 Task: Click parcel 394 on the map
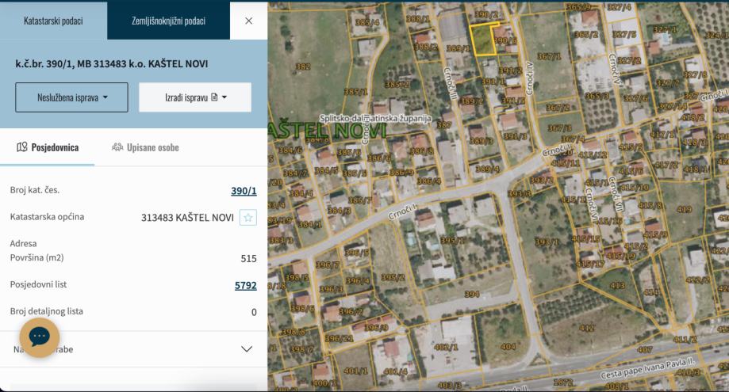coord(472,294)
